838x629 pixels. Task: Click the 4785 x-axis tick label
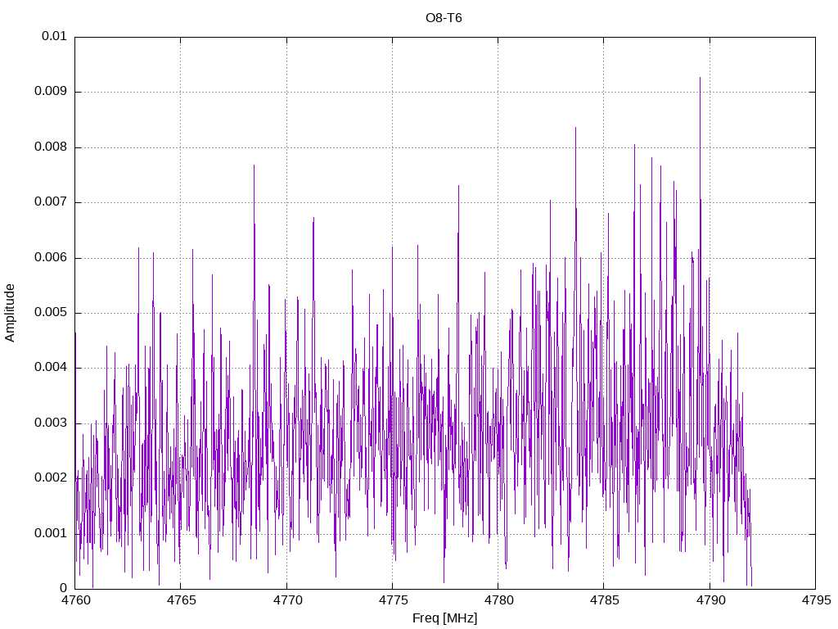click(604, 600)
